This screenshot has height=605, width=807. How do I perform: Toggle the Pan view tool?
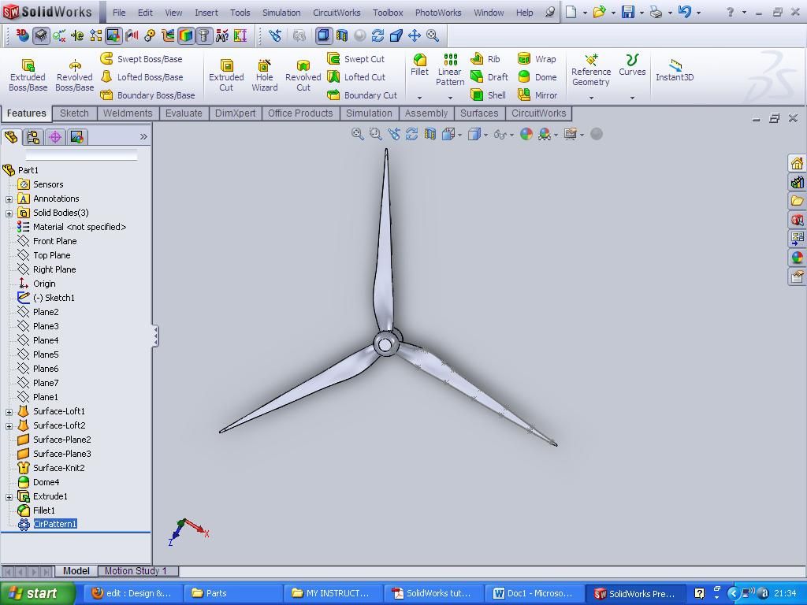tap(414, 35)
